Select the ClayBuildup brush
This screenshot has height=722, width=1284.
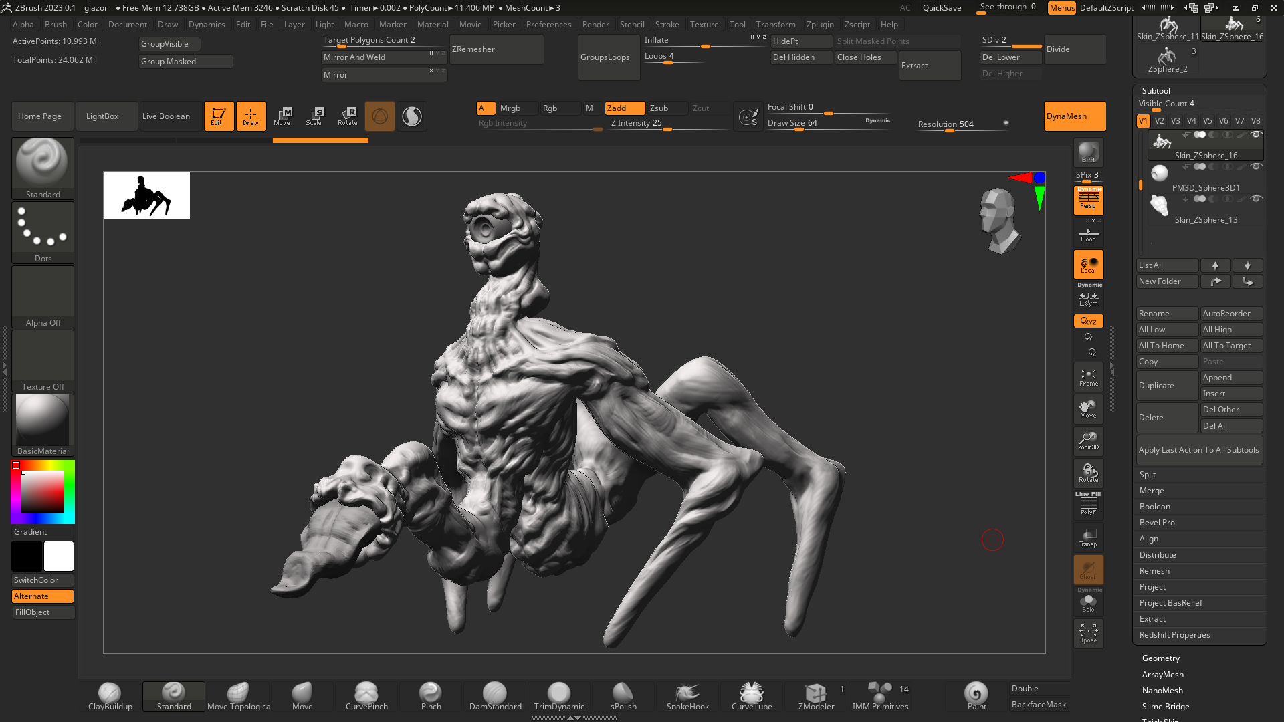110,696
